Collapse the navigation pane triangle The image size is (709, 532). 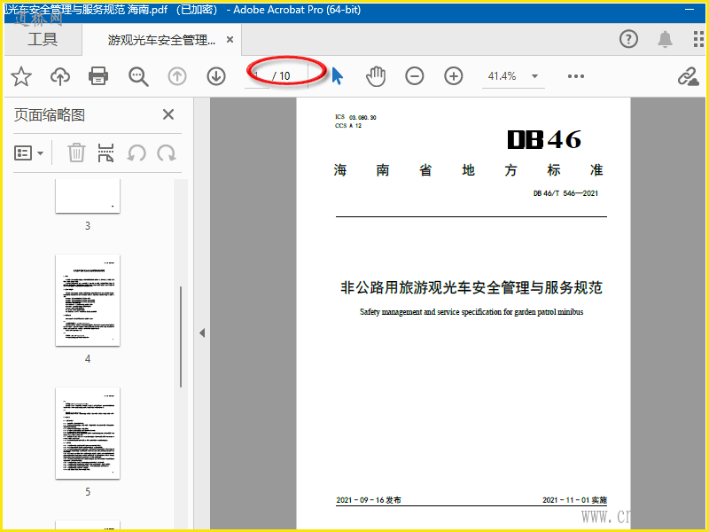coord(202,333)
